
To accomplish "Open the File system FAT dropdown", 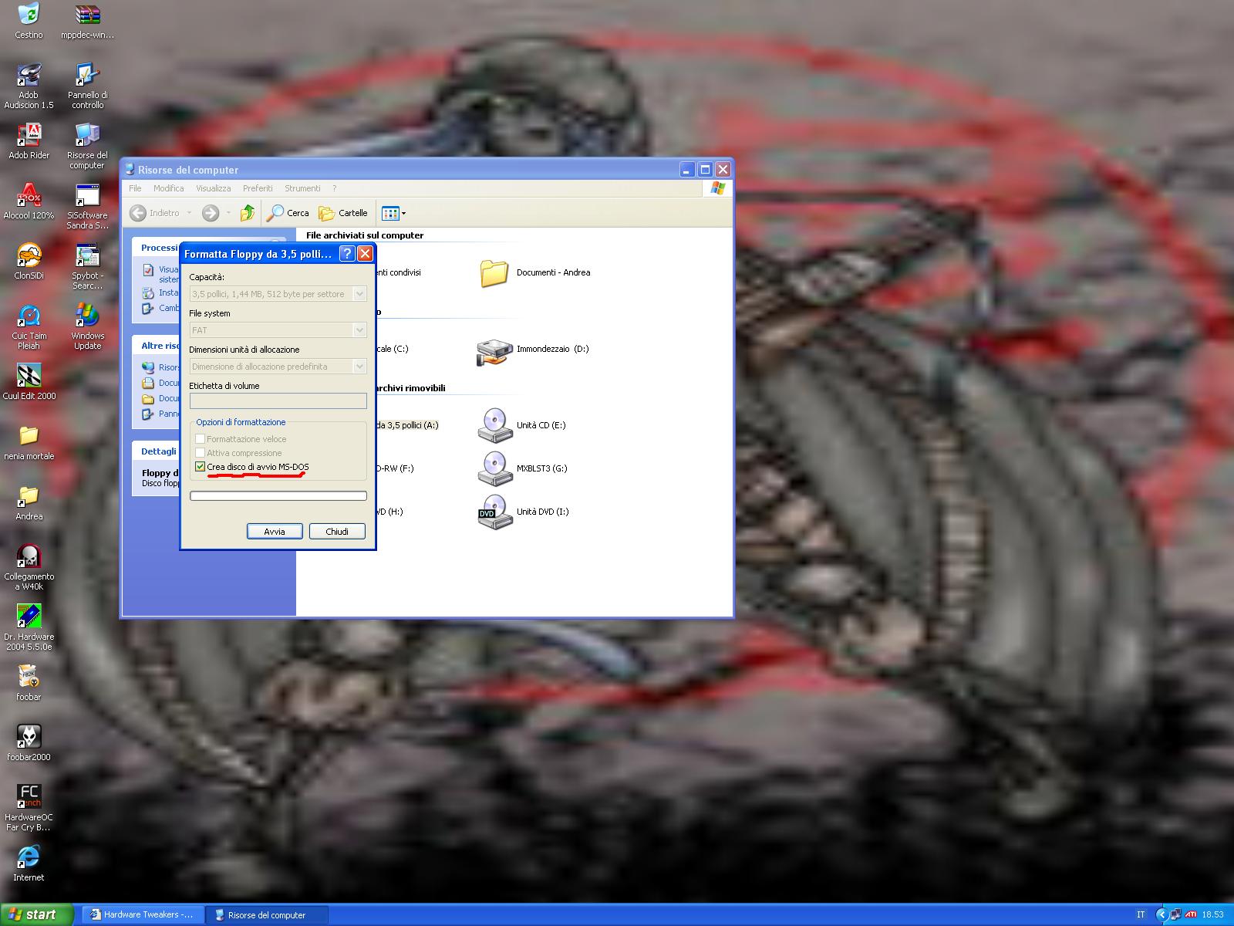I will (278, 330).
